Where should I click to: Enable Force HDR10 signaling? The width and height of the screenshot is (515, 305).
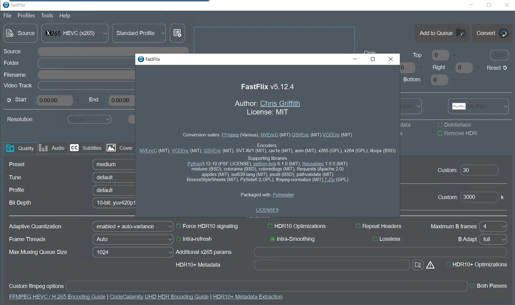point(179,226)
